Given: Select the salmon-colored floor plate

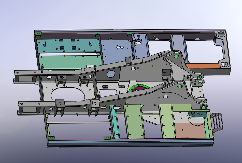Looking at the screenshot, I should pyautogui.click(x=191, y=130).
